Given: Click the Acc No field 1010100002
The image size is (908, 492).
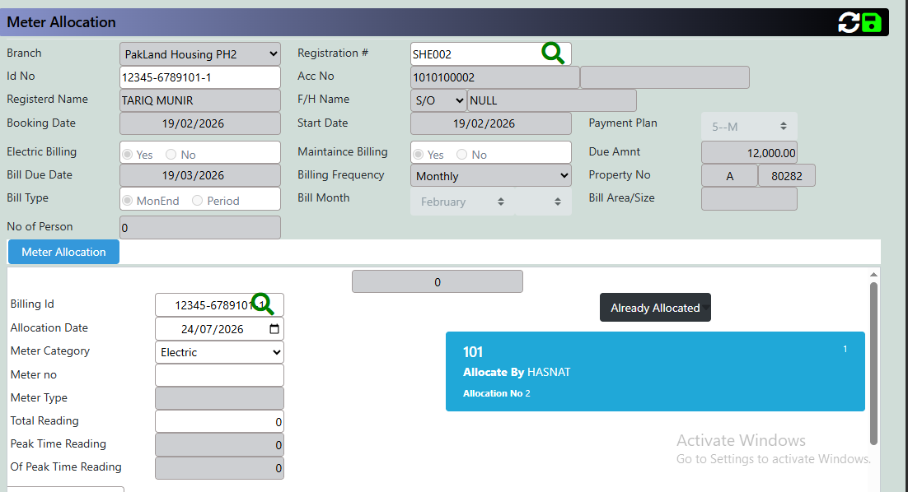Looking at the screenshot, I should tap(495, 77).
